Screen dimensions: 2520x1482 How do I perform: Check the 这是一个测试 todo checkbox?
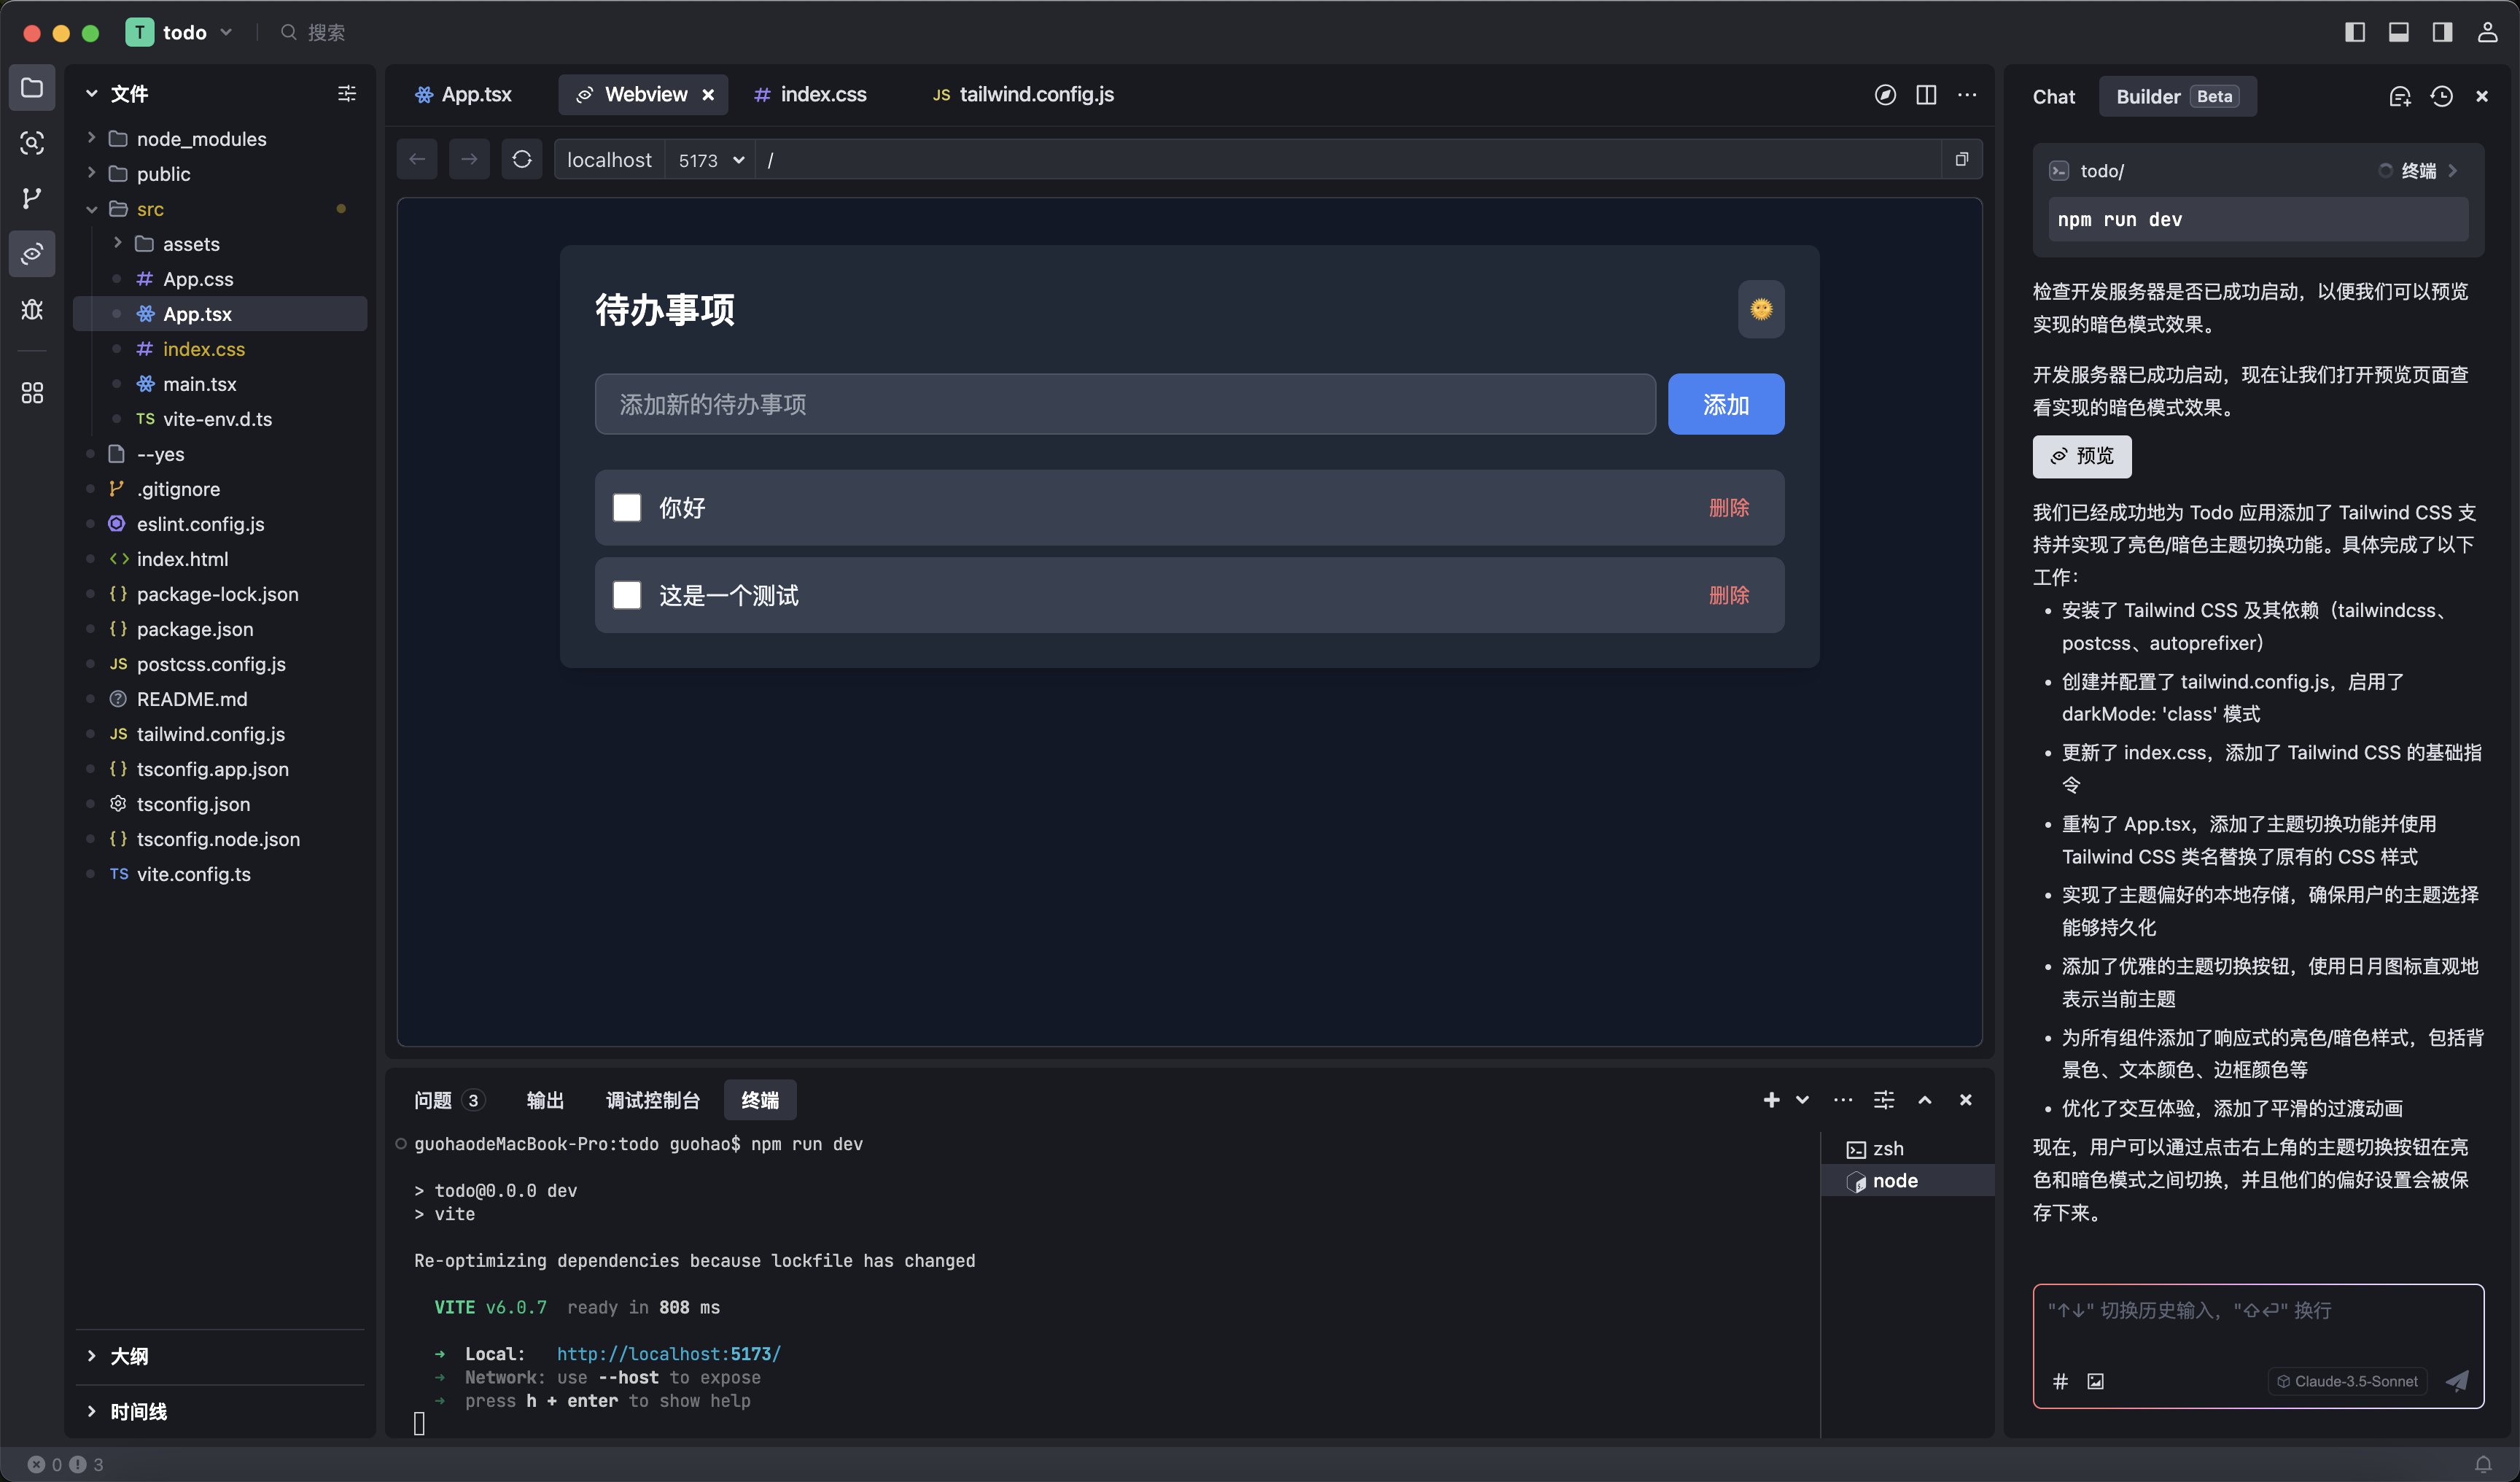tap(627, 595)
